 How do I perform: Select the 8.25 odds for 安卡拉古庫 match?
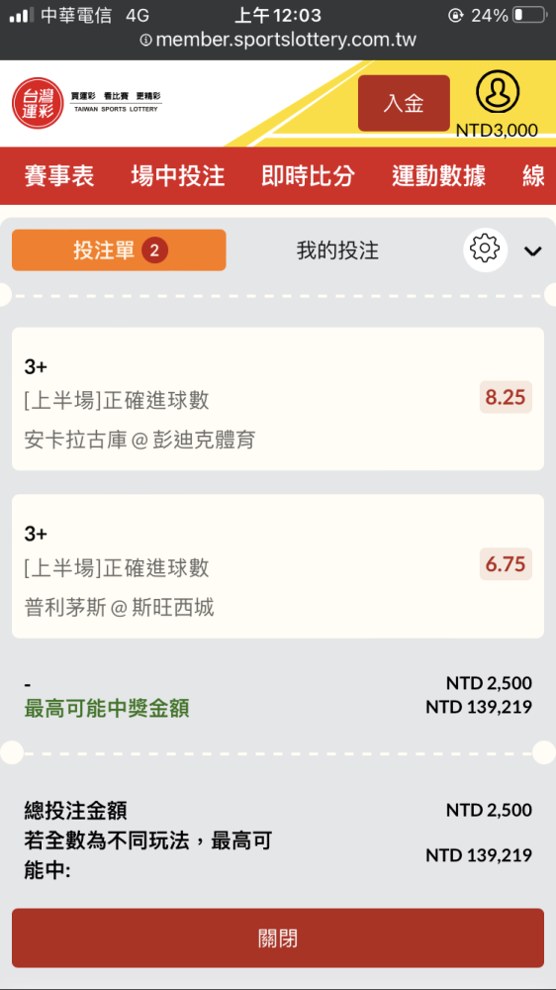coord(506,397)
